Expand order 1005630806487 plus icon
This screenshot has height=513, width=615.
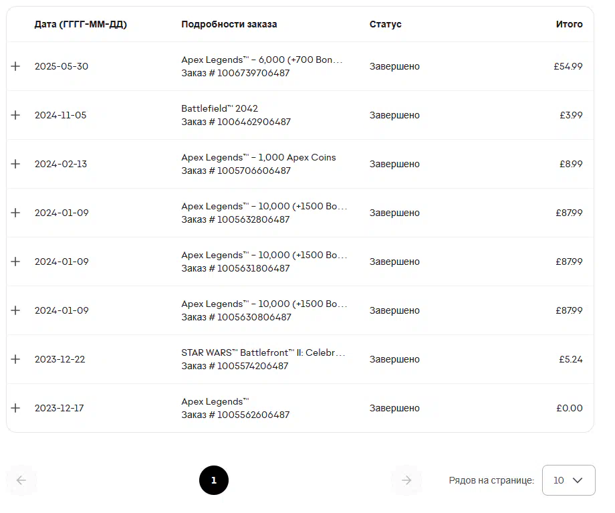coord(15,310)
